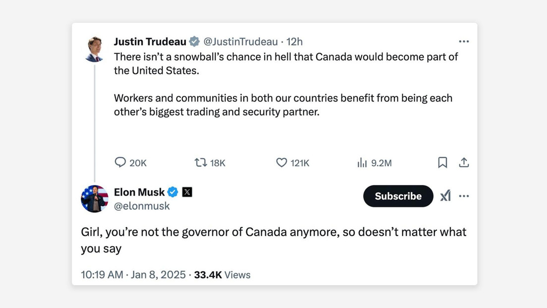Click the @elonmusk handle
The width and height of the screenshot is (547, 308).
click(x=143, y=206)
